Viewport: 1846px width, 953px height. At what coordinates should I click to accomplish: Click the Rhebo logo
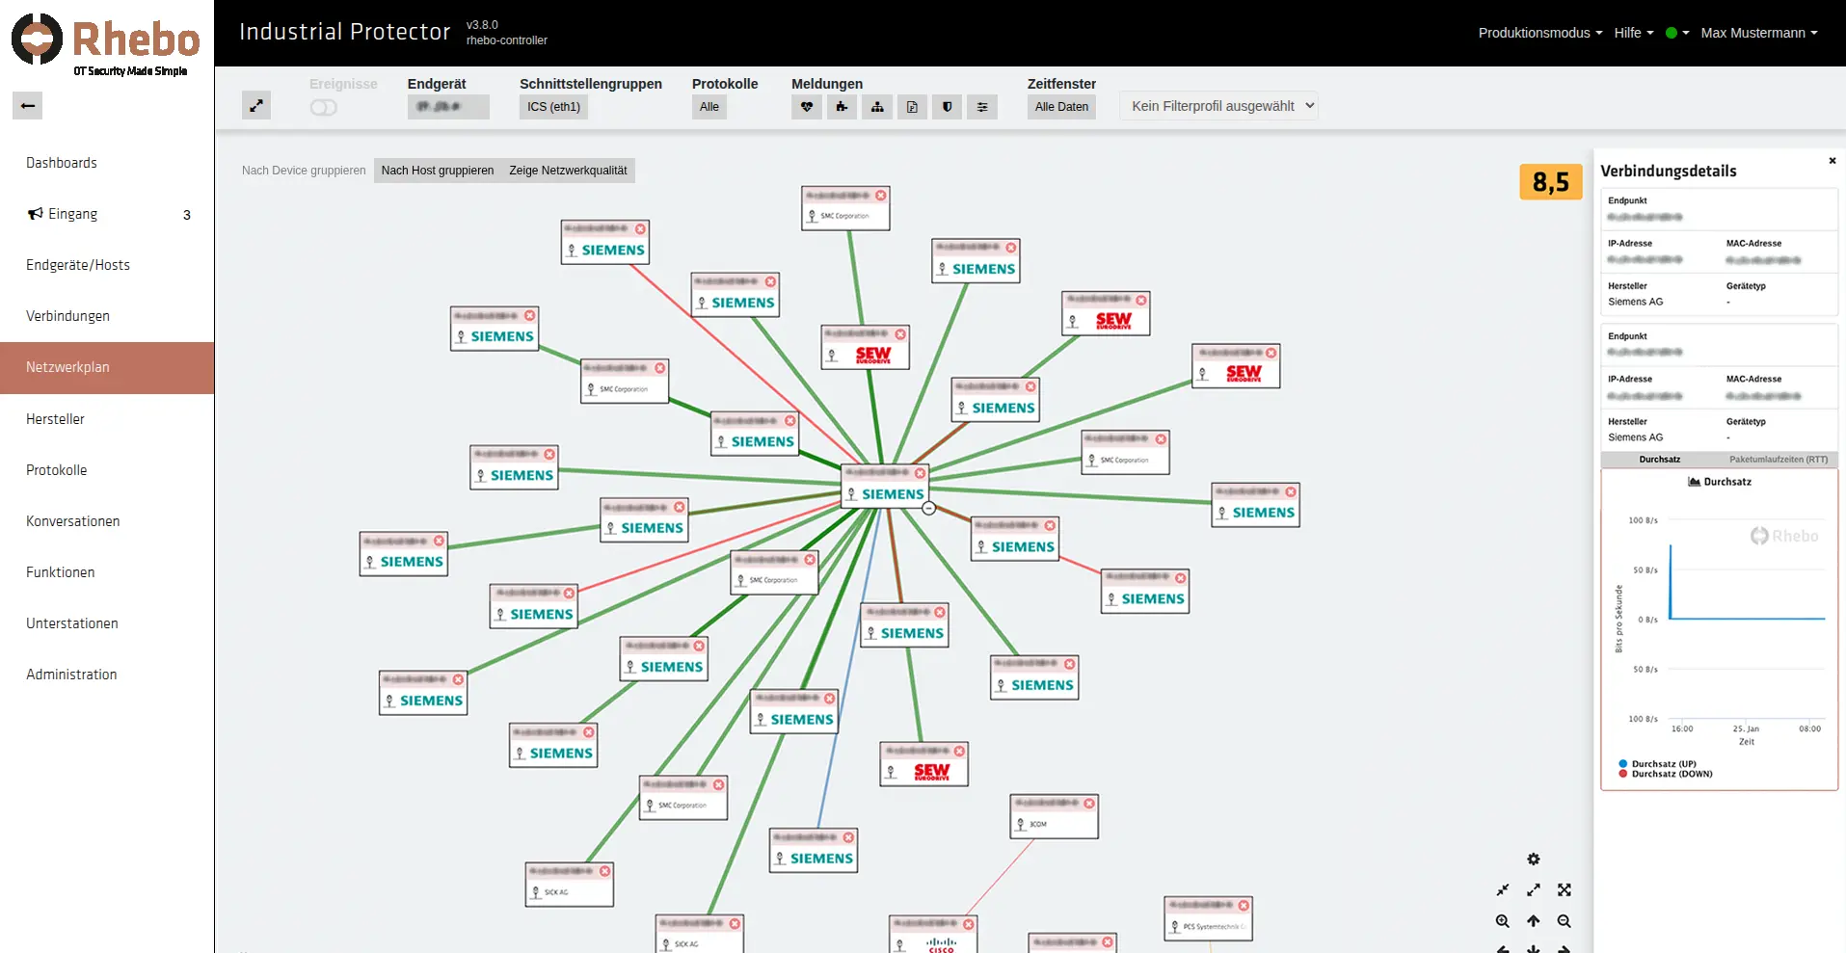tap(105, 43)
